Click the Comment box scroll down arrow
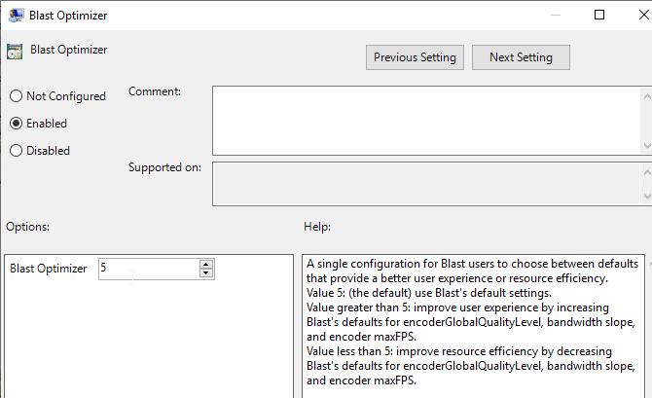Image resolution: width=652 pixels, height=398 pixels. pyautogui.click(x=647, y=146)
